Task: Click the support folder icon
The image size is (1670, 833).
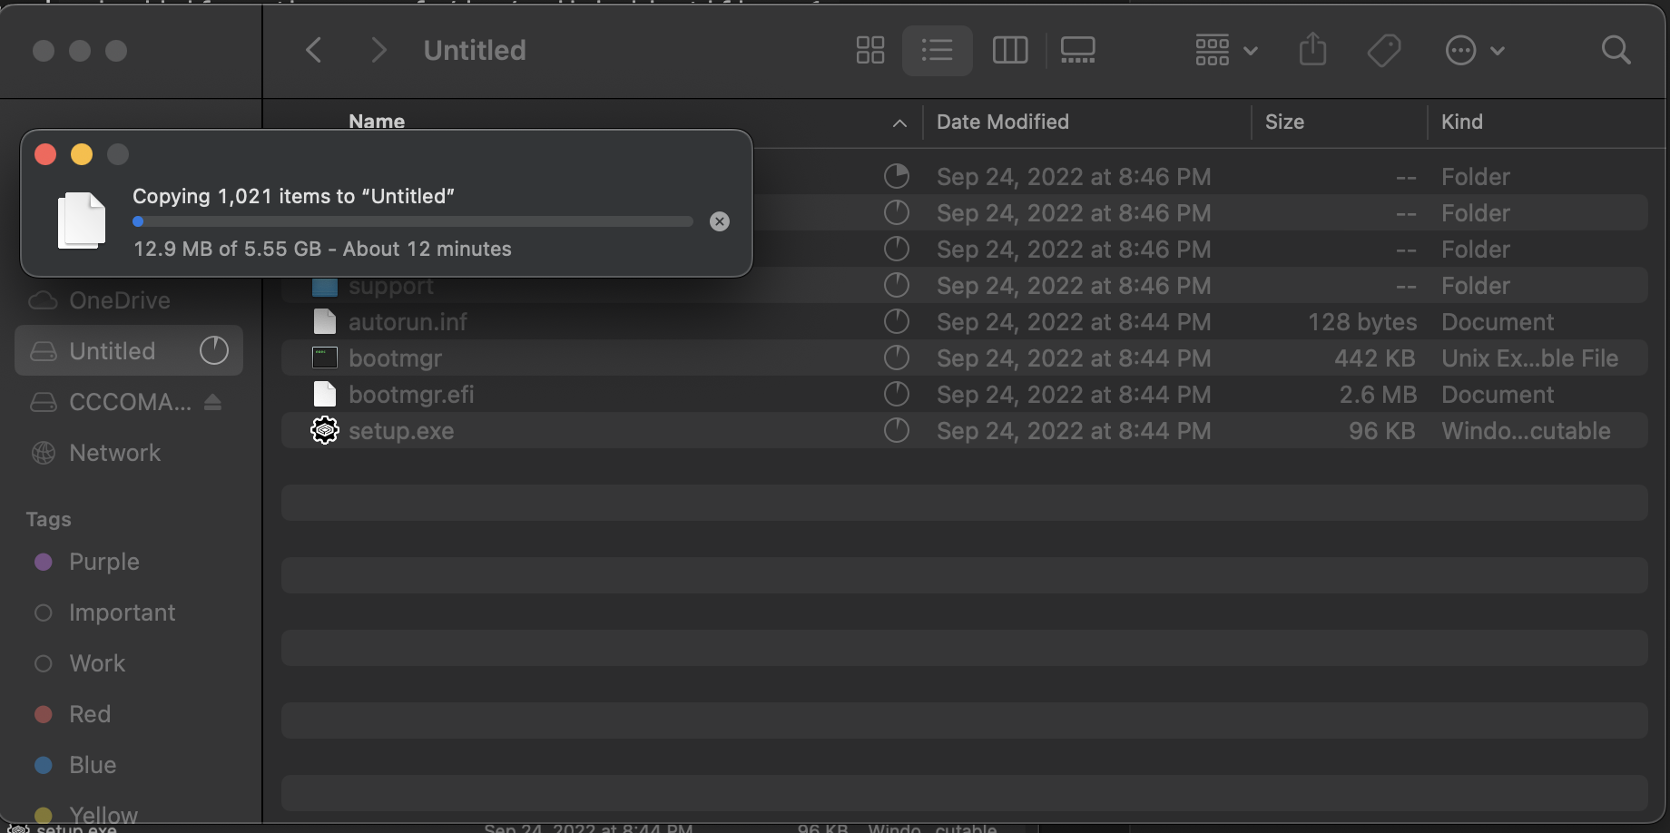Action: (324, 287)
